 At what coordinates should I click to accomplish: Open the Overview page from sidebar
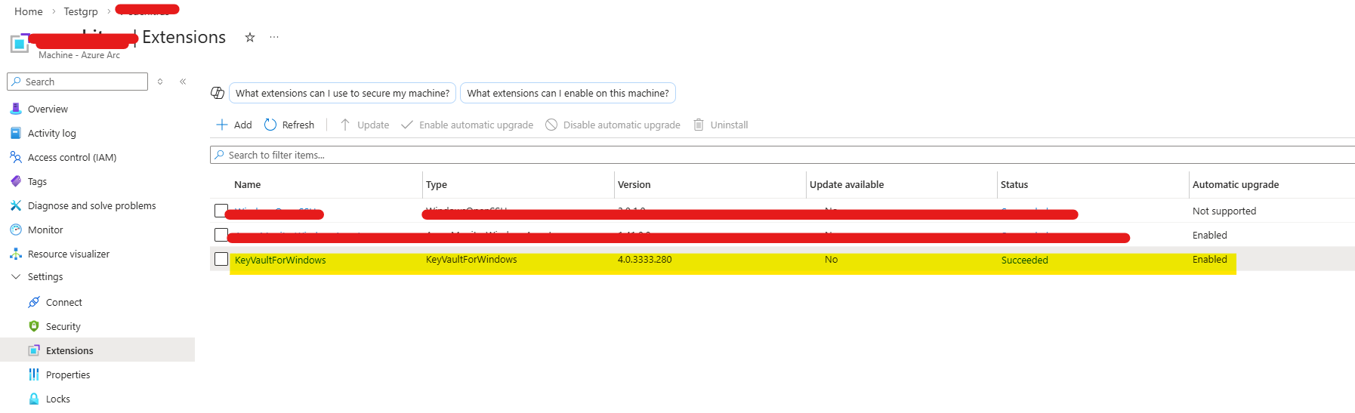[x=48, y=109]
